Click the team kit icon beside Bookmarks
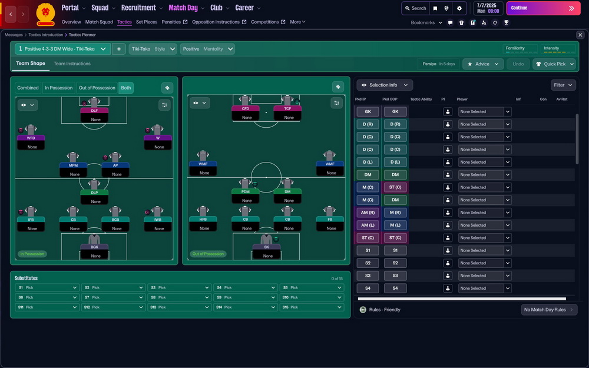 click(x=462, y=22)
